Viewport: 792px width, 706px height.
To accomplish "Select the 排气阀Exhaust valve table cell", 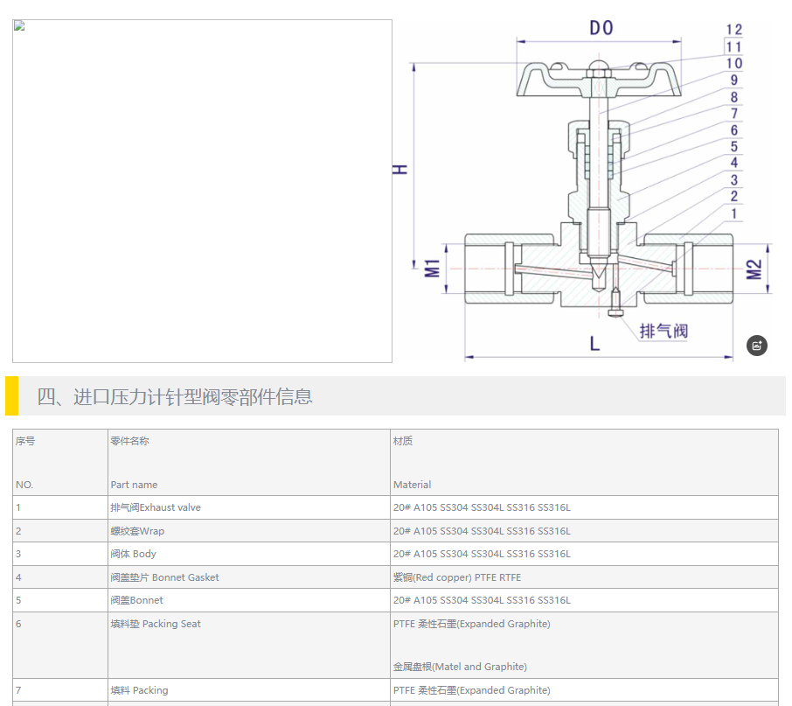I will click(x=156, y=507).
